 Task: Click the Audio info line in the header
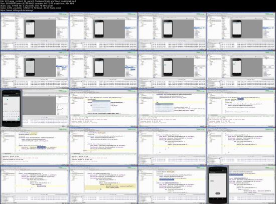click(x=27, y=6)
